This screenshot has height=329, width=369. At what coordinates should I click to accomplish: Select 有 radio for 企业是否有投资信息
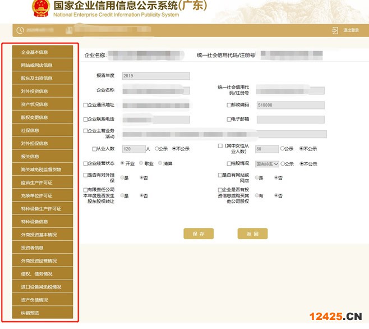(x=257, y=195)
